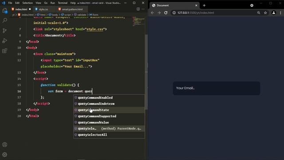Open Source Control view
The height and width of the screenshot is (160, 284).
point(5,31)
